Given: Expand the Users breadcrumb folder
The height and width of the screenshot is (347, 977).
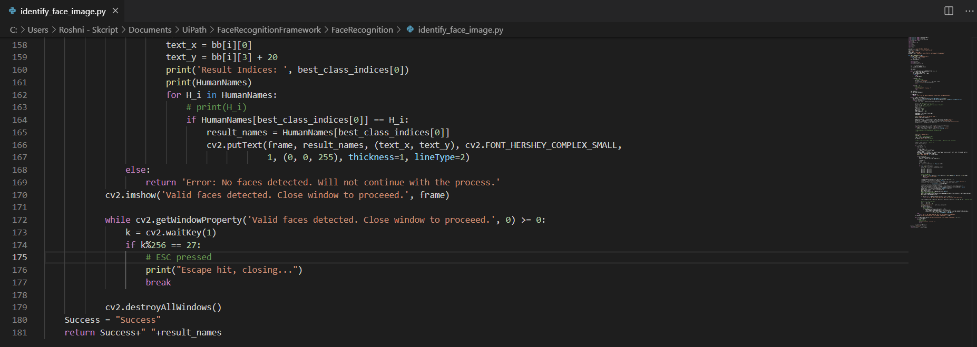Looking at the screenshot, I should [x=38, y=29].
